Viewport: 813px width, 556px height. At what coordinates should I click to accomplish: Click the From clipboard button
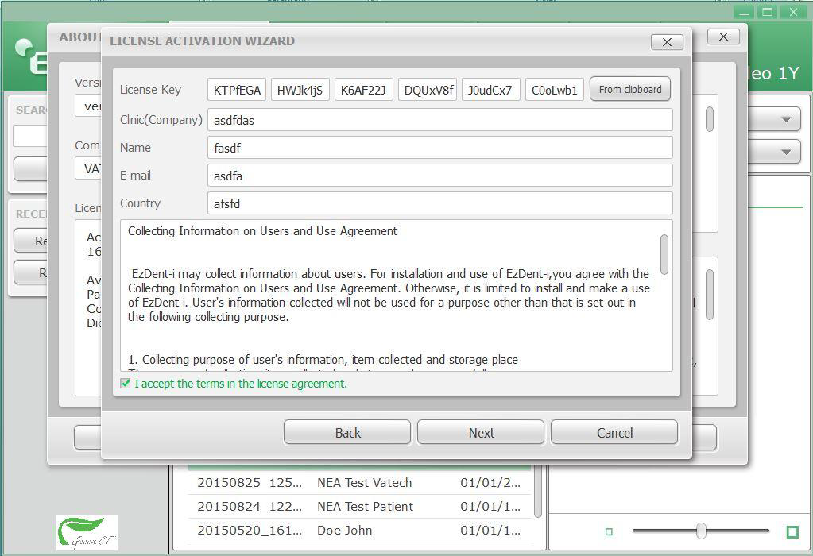pyautogui.click(x=630, y=89)
